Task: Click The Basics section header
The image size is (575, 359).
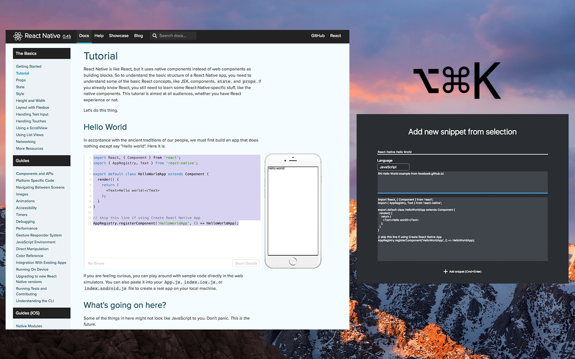Action: [x=42, y=53]
